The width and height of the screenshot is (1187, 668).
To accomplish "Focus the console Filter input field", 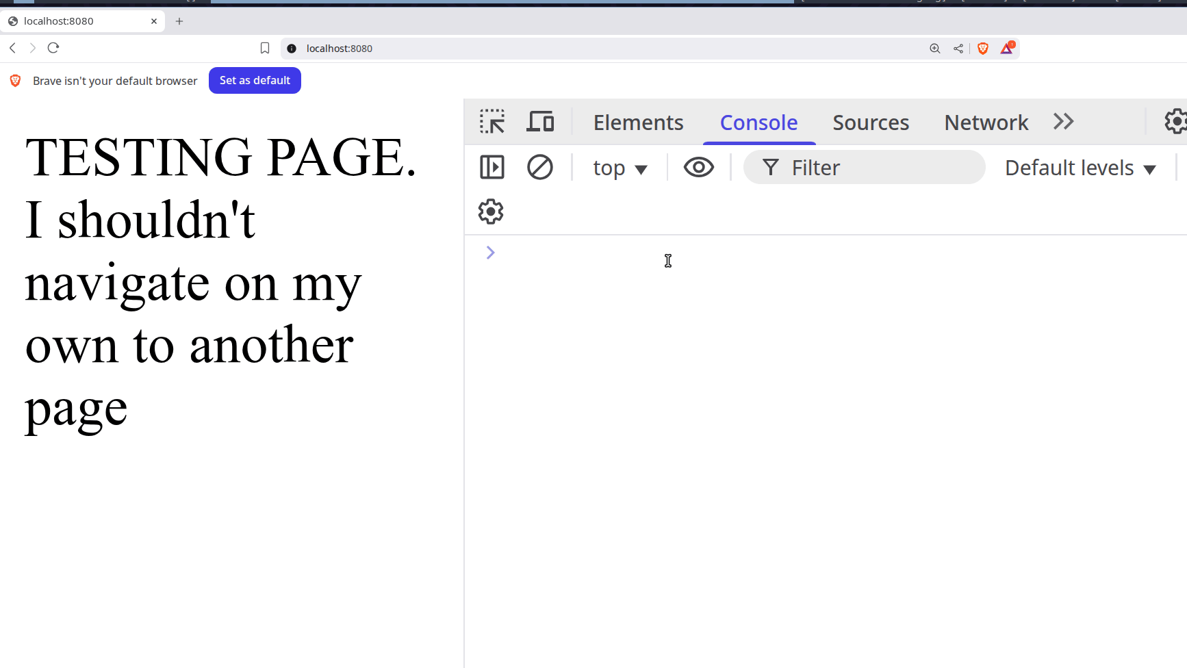I will (x=876, y=168).
